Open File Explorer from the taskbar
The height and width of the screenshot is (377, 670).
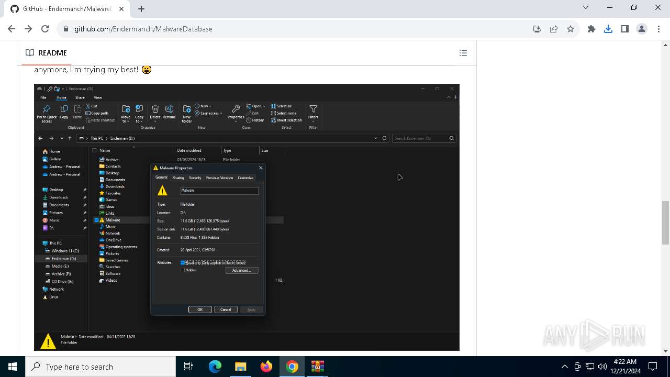tap(241, 367)
